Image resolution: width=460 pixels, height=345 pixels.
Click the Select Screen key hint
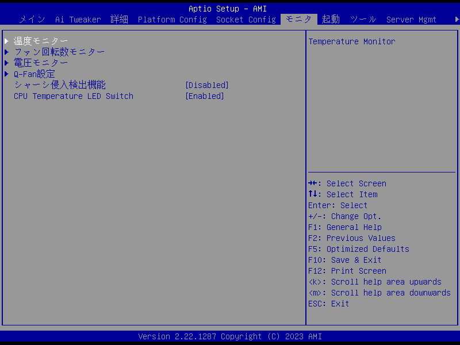pos(347,183)
